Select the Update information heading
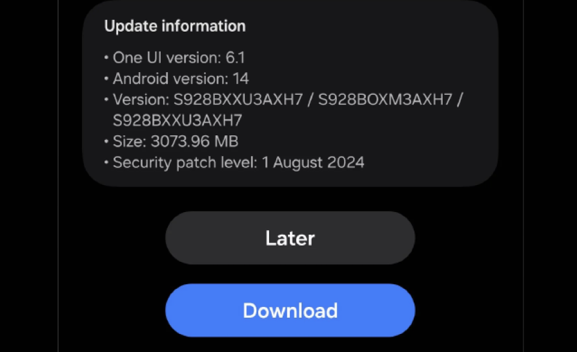The width and height of the screenshot is (577, 352). click(x=175, y=26)
